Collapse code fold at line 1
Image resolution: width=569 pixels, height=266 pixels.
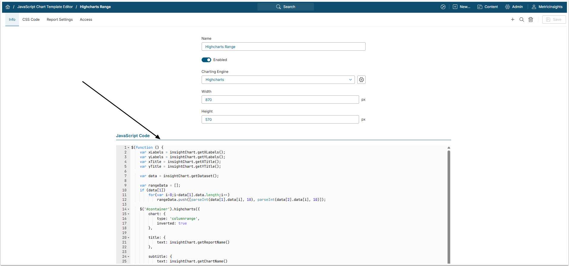129,148
